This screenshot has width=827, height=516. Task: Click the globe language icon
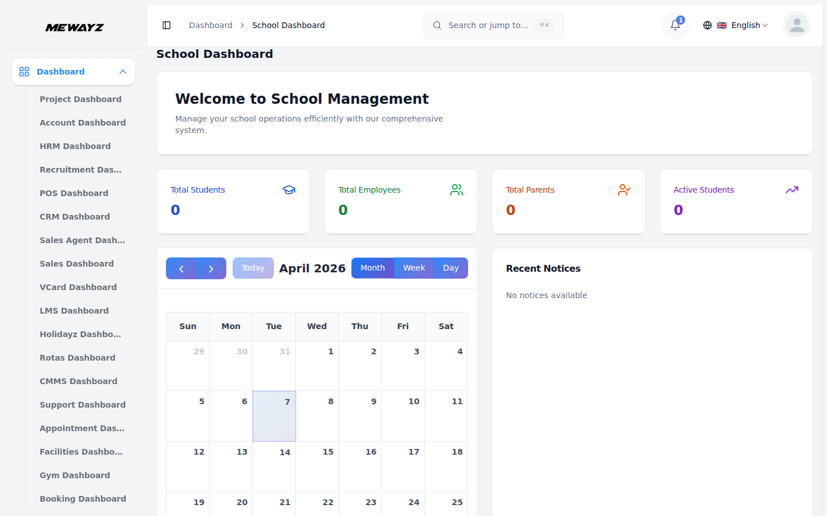click(x=708, y=25)
